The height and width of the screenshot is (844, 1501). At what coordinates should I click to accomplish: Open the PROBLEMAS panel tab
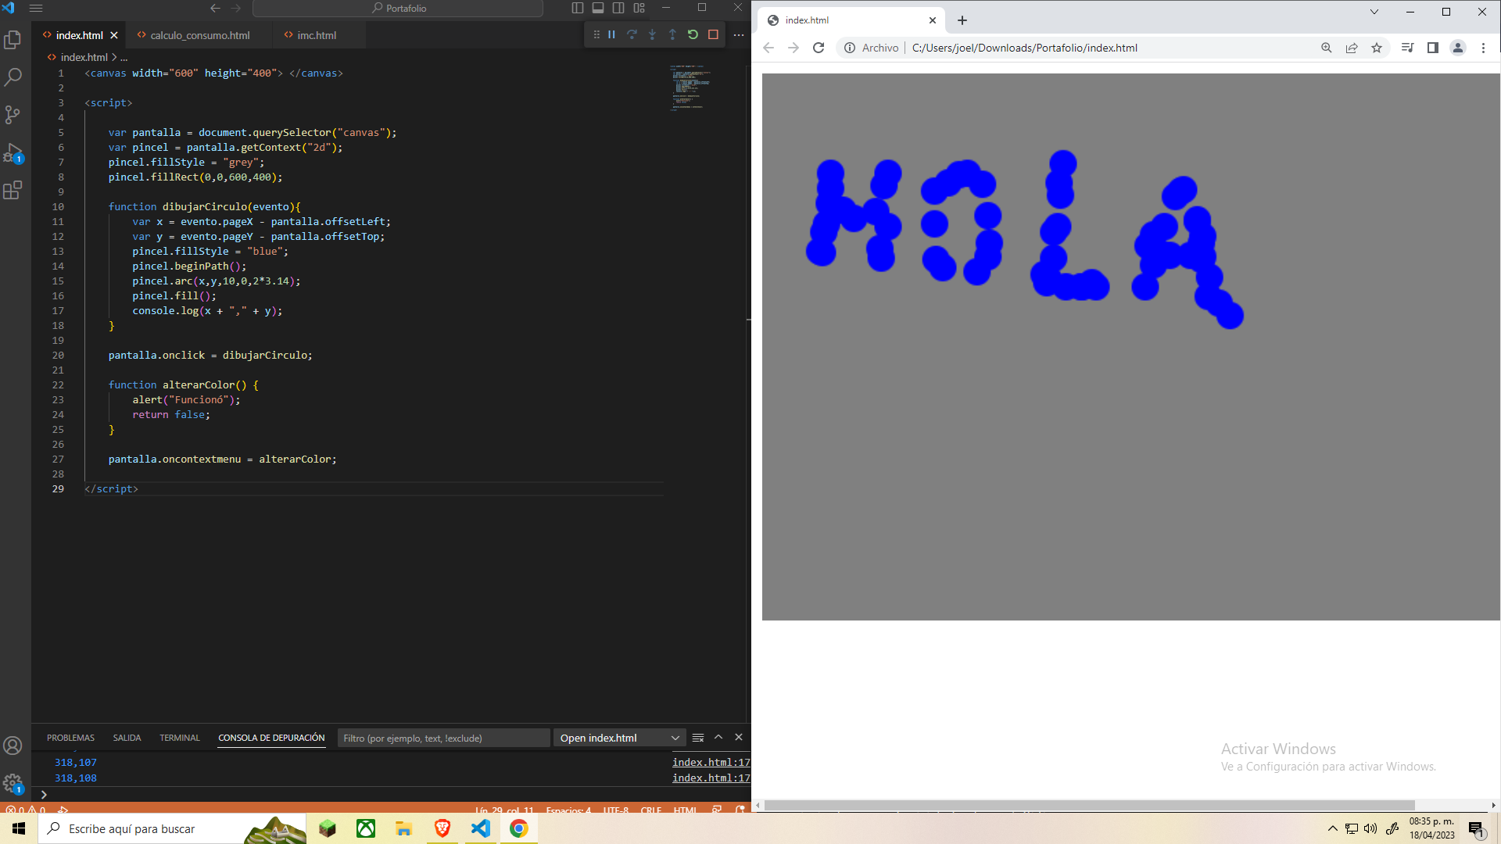[x=70, y=738]
